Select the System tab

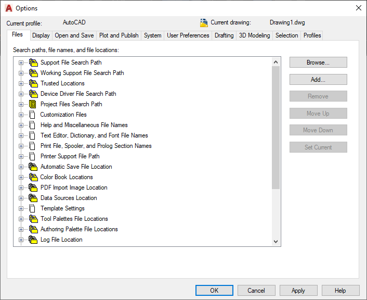[153, 35]
